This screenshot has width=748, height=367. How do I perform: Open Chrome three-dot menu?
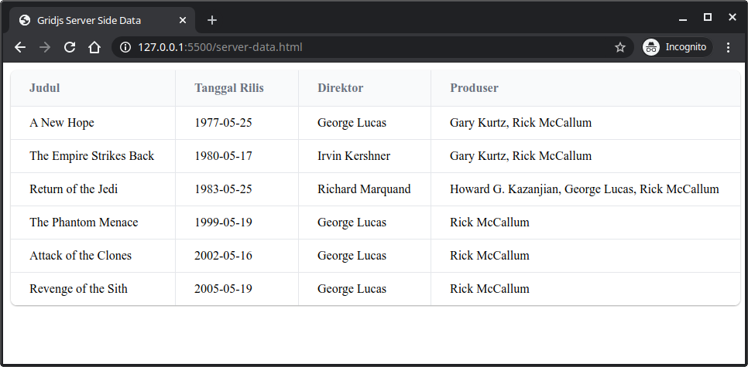tap(728, 47)
